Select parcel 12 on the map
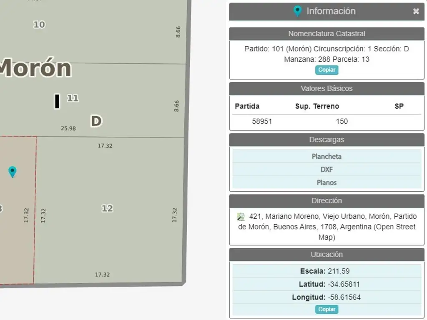Screen dimensions: 427x320 (107, 208)
